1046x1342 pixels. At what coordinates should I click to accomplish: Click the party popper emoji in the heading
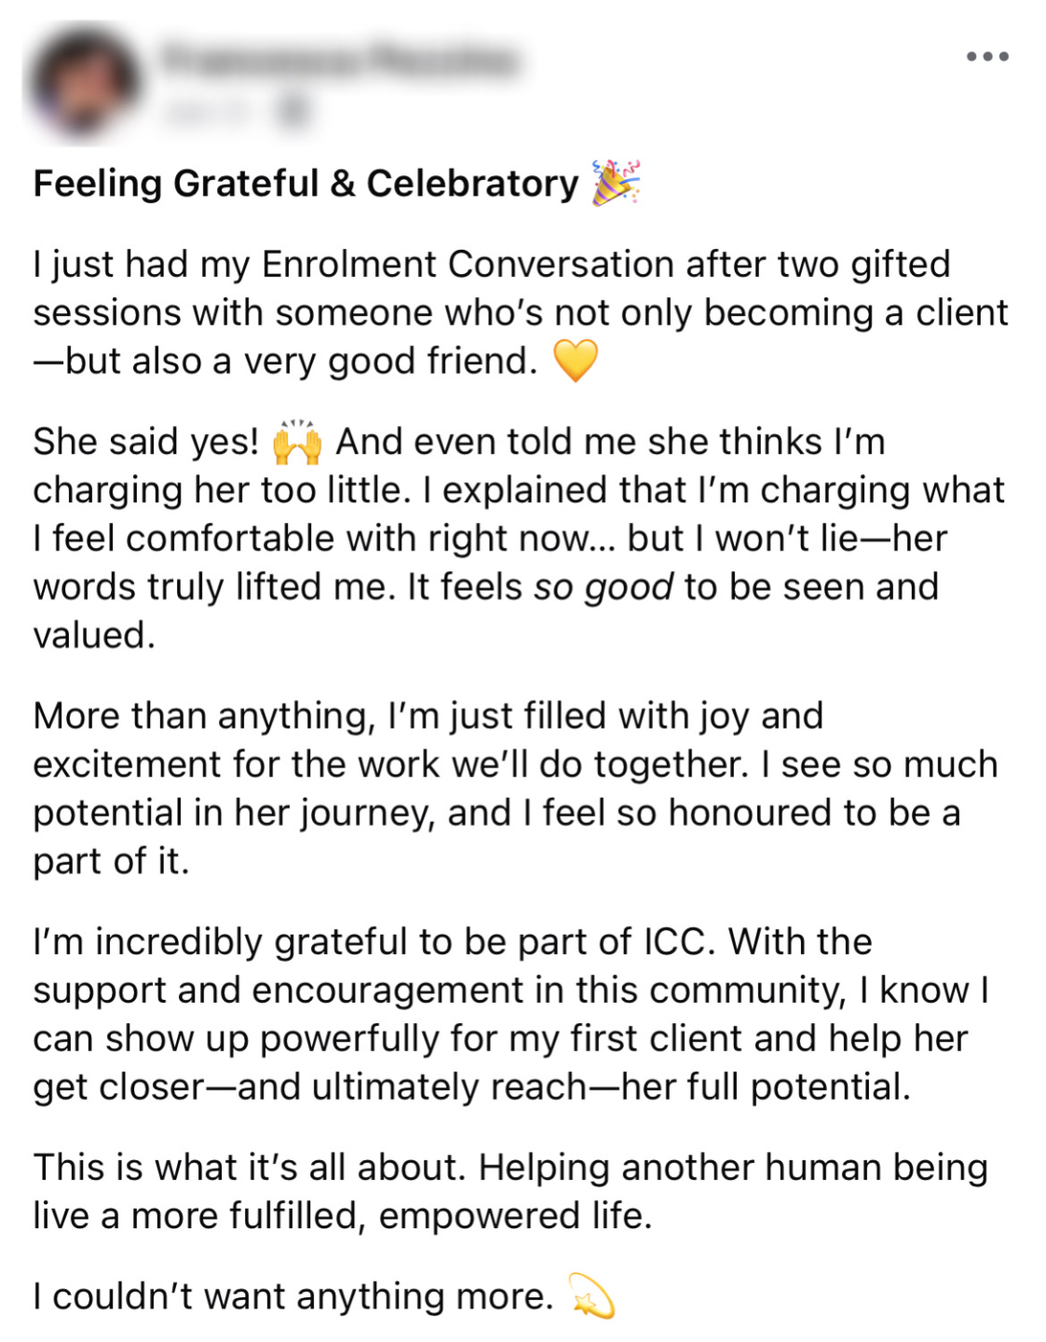616,182
